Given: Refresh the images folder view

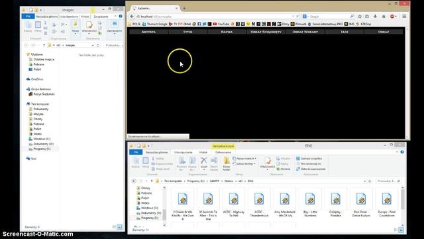Looking at the screenshot, I should pyautogui.click(x=98, y=45).
